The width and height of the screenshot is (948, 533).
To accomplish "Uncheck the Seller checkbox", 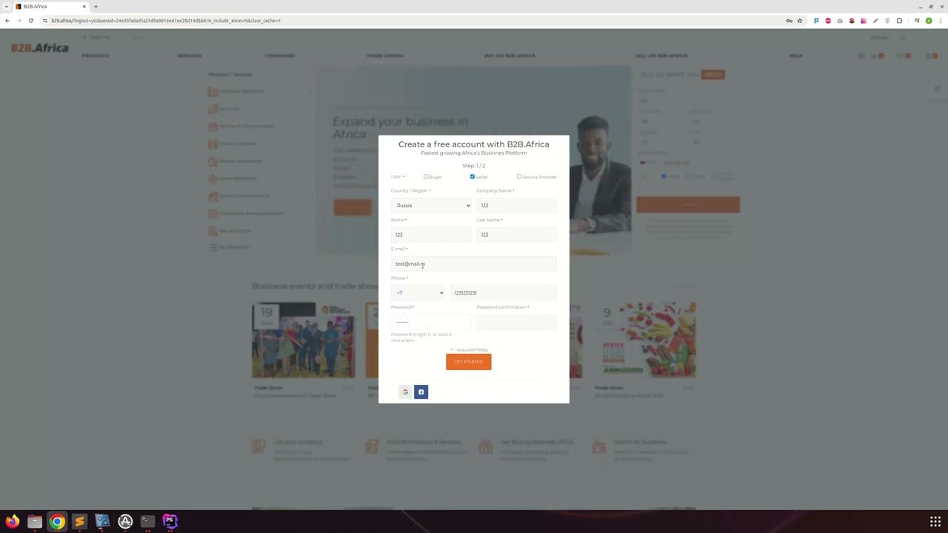I will point(473,177).
